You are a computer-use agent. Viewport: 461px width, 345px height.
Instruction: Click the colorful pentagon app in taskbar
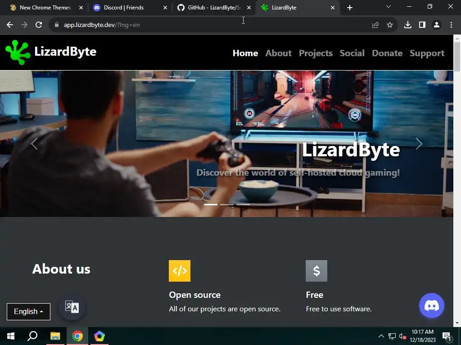(x=99, y=336)
